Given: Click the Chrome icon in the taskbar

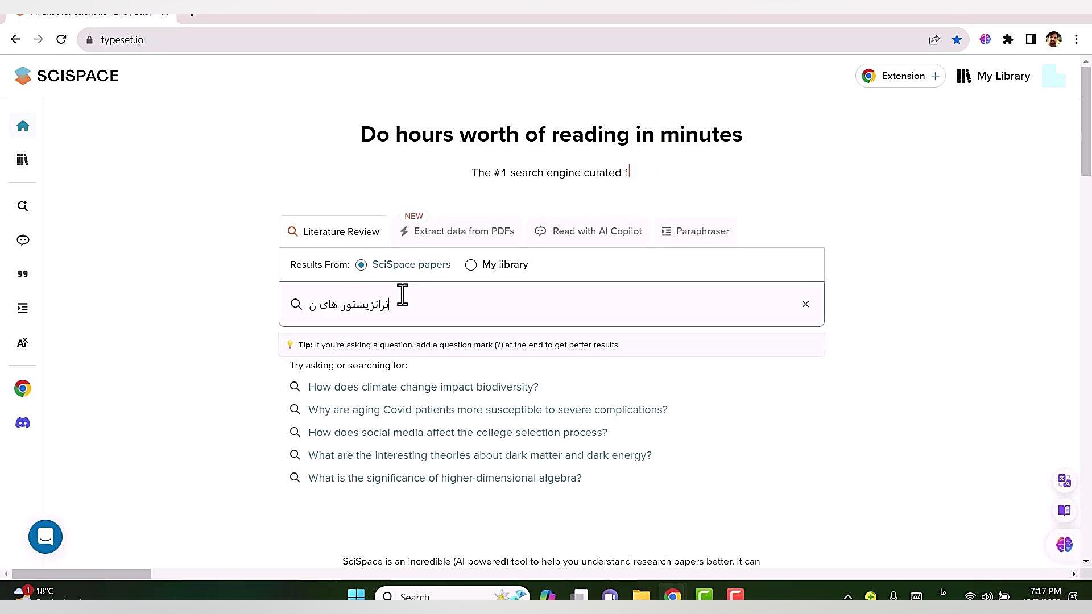Looking at the screenshot, I should [x=672, y=596].
